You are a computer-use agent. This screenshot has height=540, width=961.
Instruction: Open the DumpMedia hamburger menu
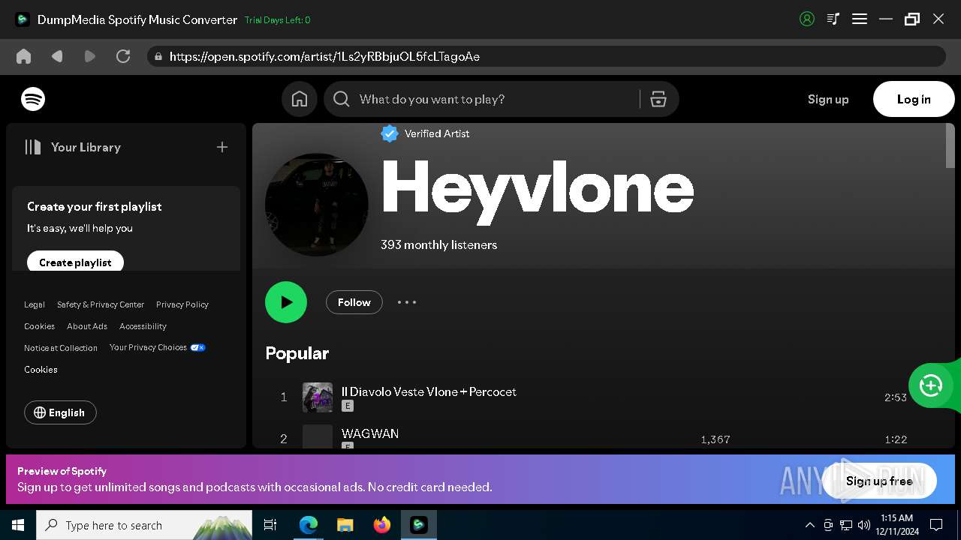pos(860,19)
